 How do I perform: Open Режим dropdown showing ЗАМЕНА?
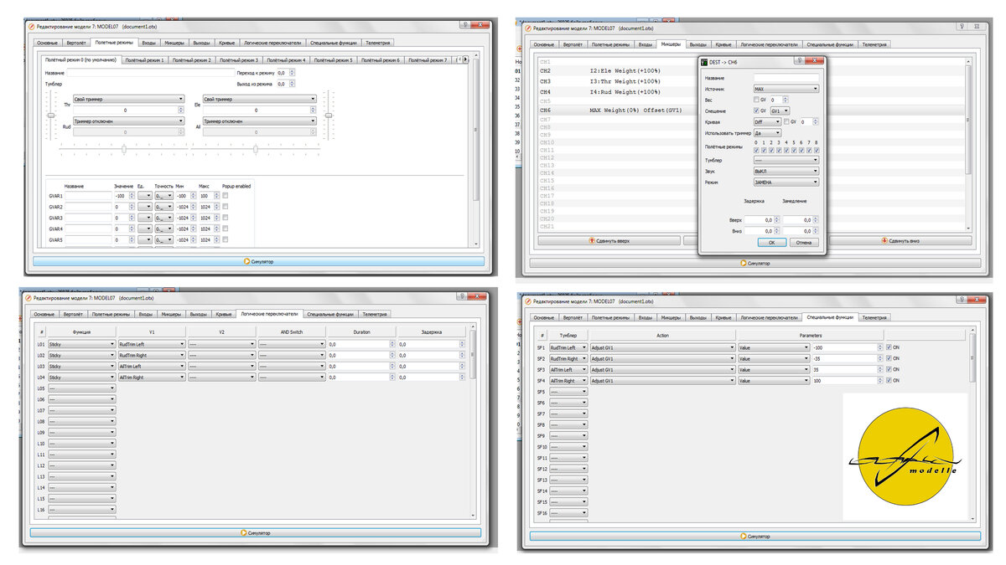[786, 182]
